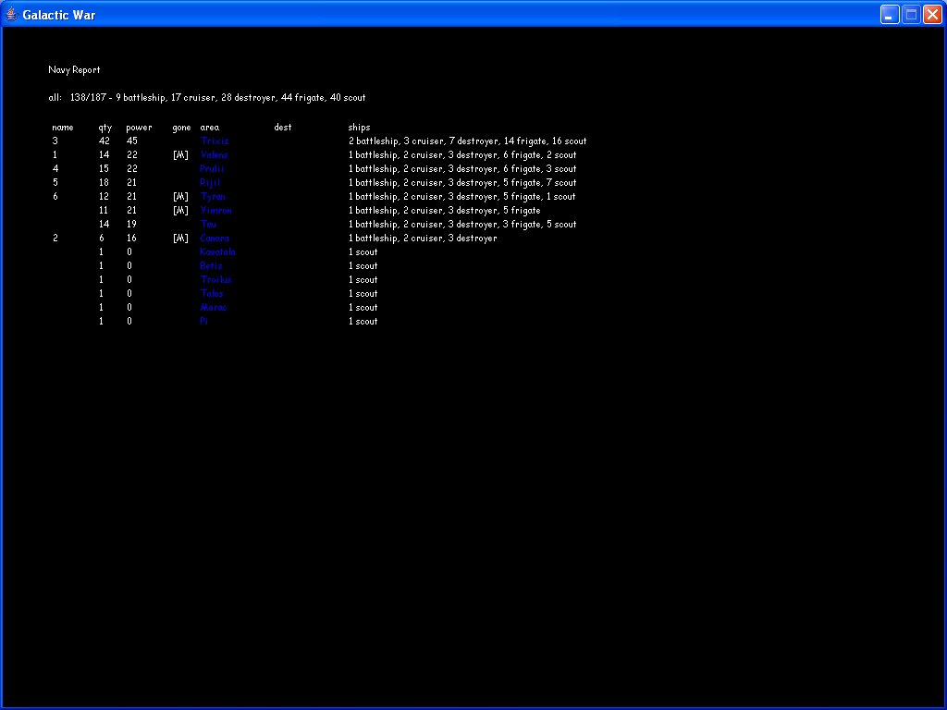Screen dimensions: 947x710
Task: Select the Rijil area link
Action: coord(211,183)
